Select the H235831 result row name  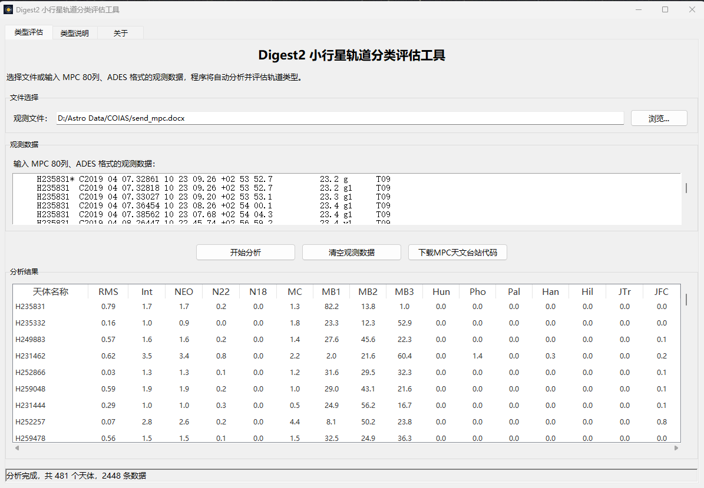[30, 307]
